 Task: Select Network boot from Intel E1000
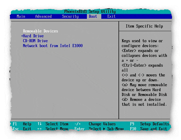(53, 46)
